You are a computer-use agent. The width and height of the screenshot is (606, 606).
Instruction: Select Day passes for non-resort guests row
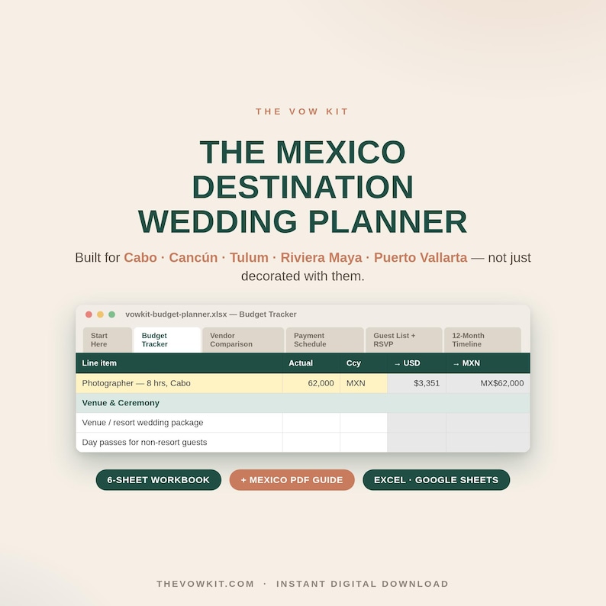coord(303,442)
